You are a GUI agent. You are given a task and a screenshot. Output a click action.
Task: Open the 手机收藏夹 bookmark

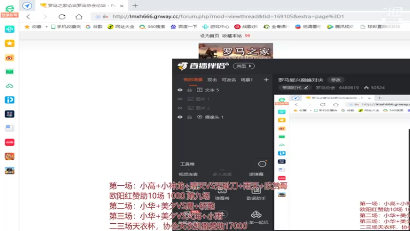(66, 27)
